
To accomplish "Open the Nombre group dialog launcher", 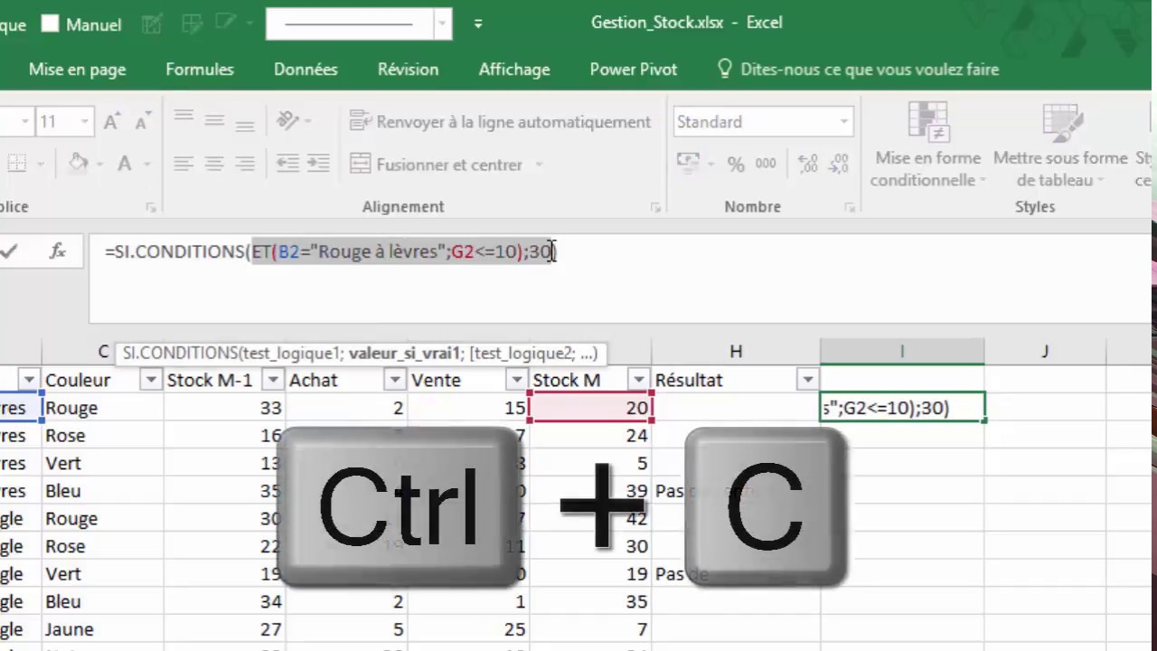I will [850, 208].
